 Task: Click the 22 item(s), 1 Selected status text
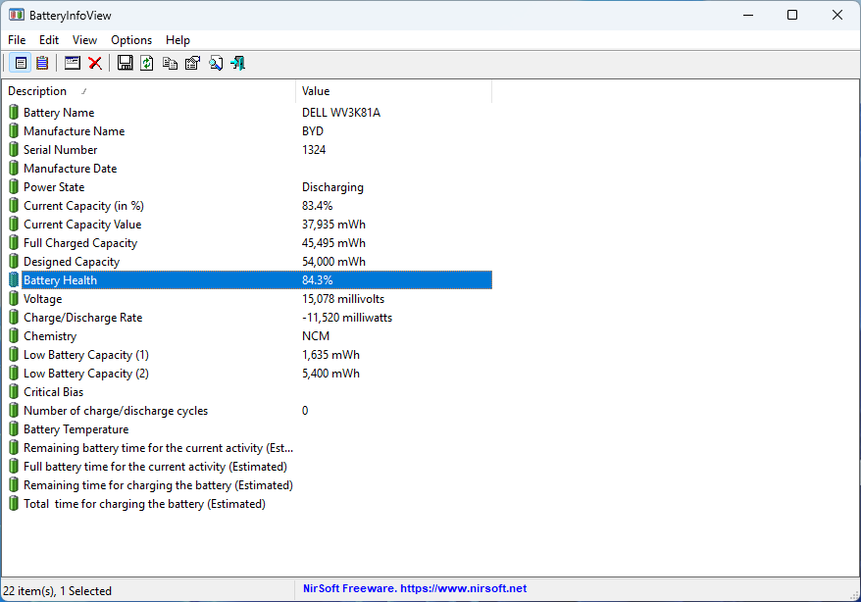pos(57,591)
